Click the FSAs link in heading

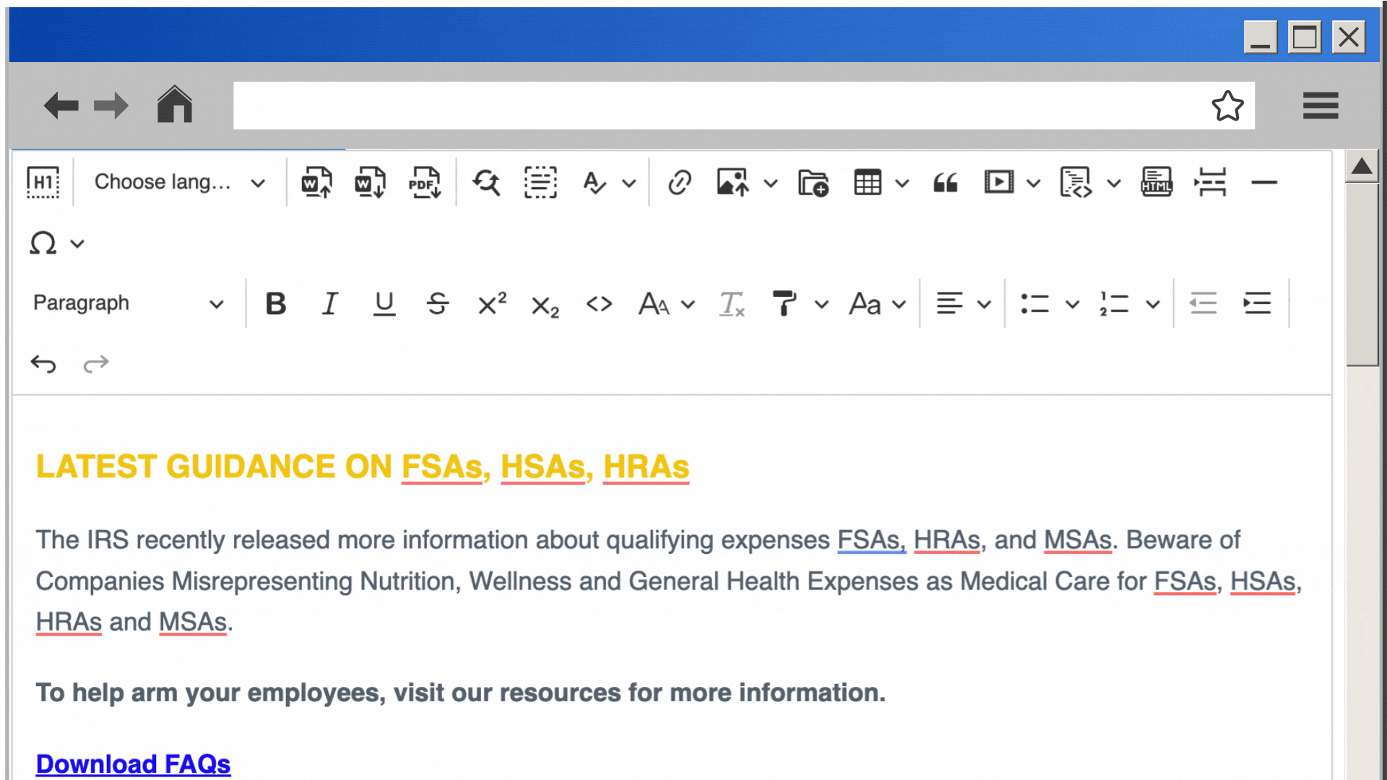point(441,467)
